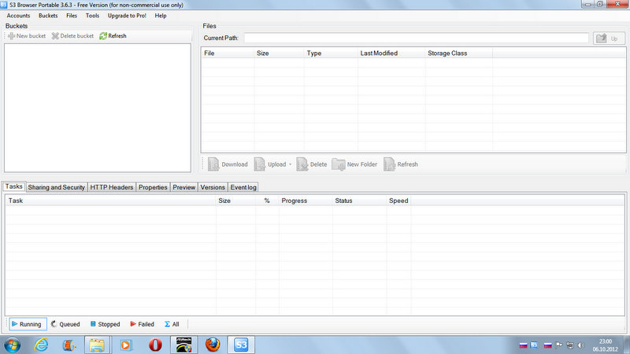Sort files by Size column header
The image size is (630, 354).
(280, 53)
